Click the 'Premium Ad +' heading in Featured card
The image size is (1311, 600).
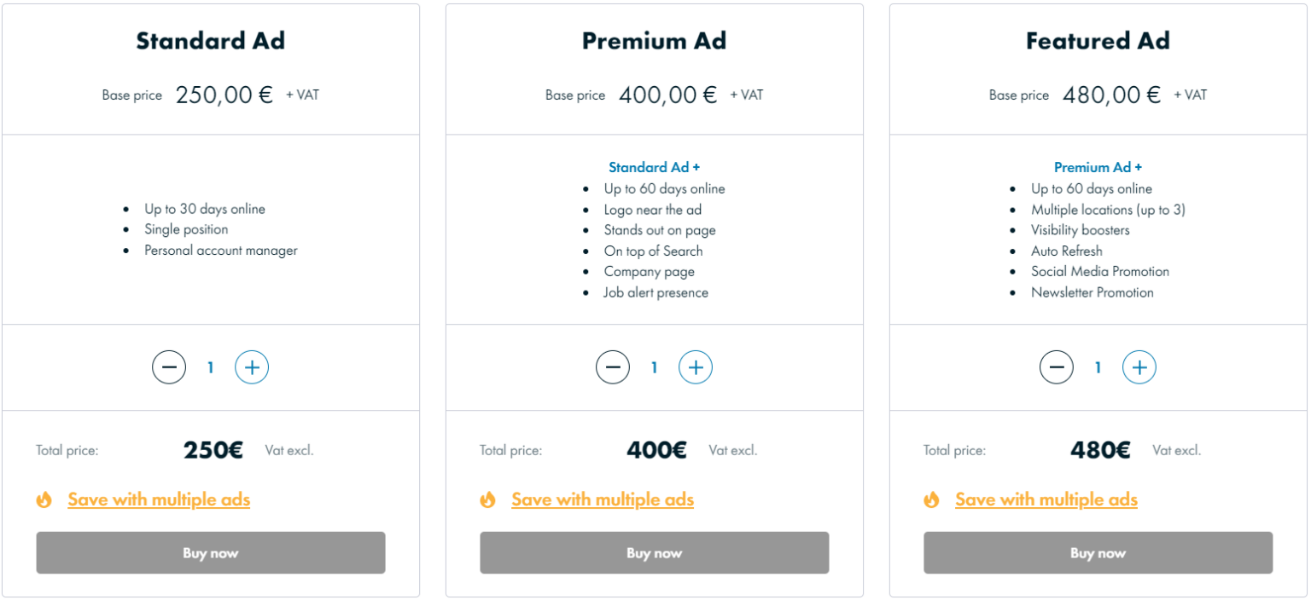click(x=1098, y=168)
